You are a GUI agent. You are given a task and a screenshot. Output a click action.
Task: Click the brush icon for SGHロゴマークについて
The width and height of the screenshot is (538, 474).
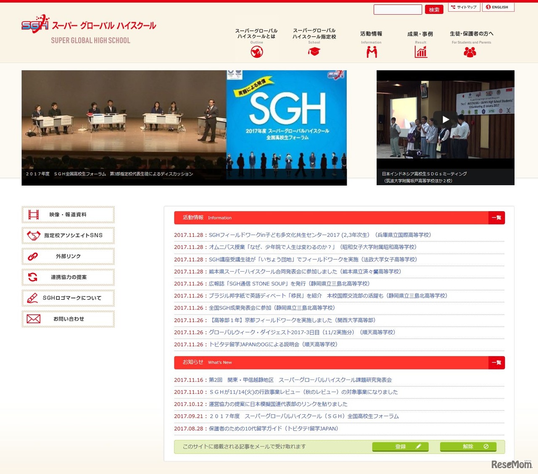pyautogui.click(x=32, y=298)
